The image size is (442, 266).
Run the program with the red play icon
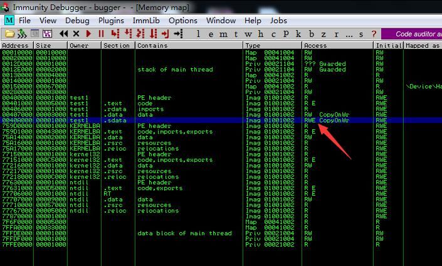tap(88, 34)
